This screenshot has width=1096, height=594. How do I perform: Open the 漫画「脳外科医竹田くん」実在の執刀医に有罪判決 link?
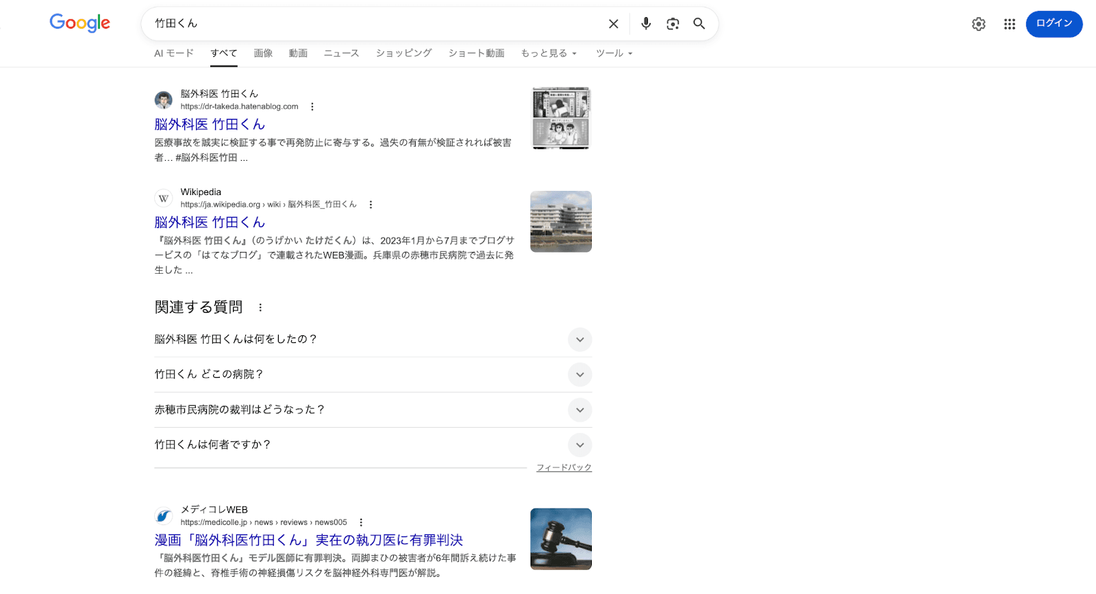[309, 541]
